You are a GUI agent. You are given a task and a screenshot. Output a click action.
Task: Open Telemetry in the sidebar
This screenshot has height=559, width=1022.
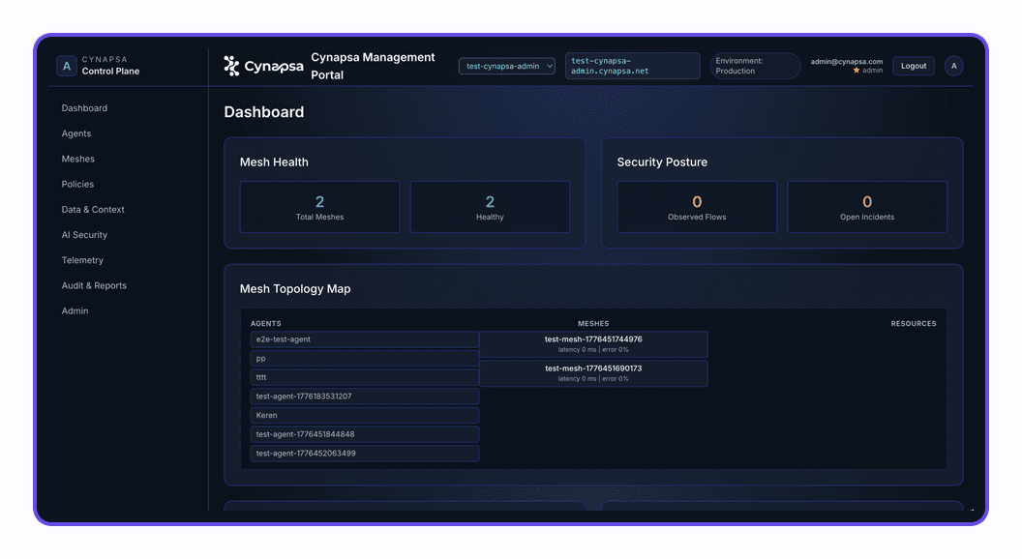tap(83, 260)
